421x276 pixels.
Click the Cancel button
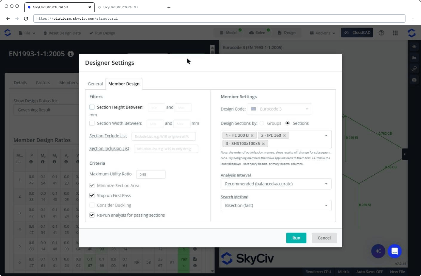[x=324, y=238]
